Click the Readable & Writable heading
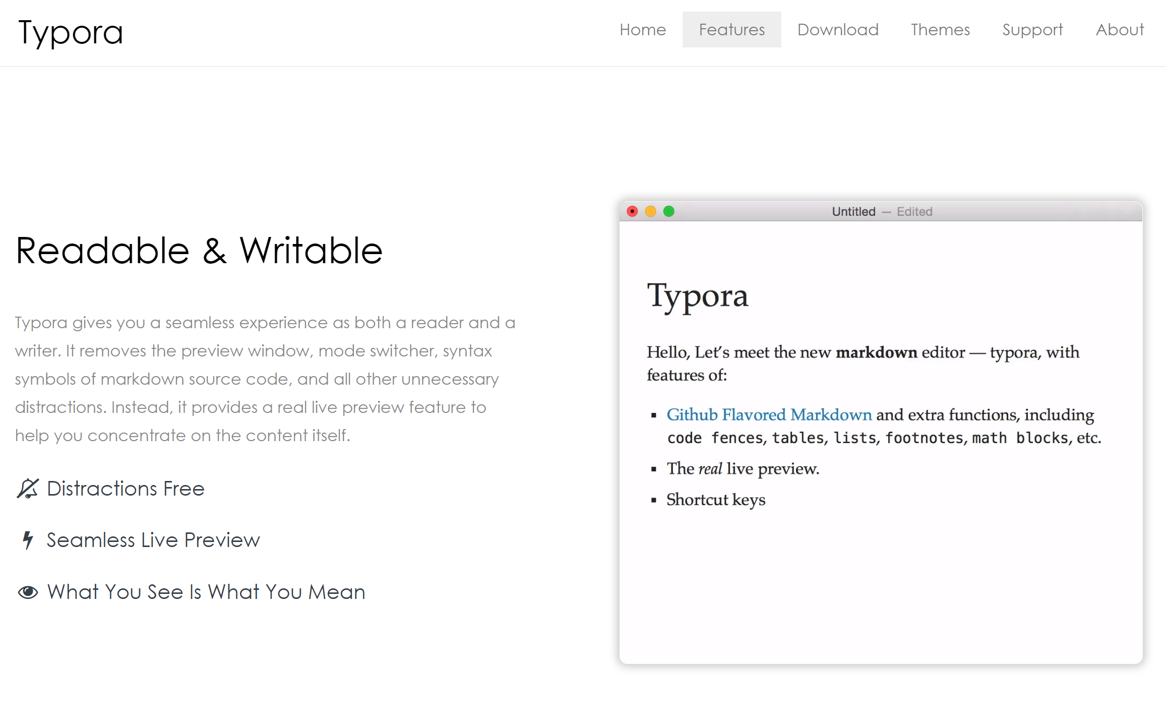This screenshot has width=1166, height=727. click(x=199, y=251)
